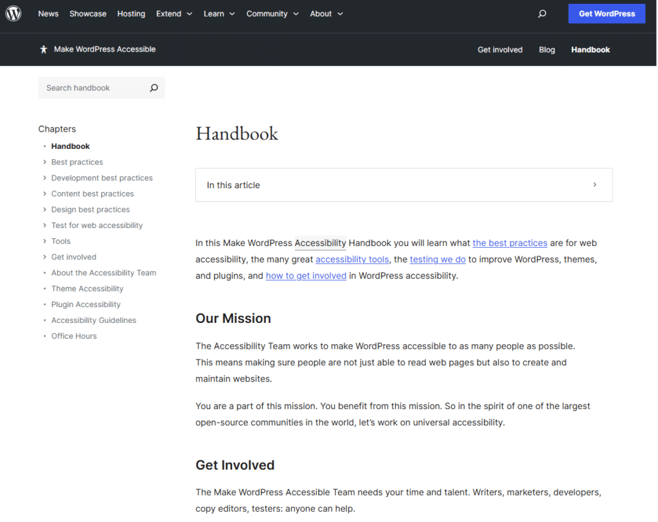658x522 pixels.
Task: Expand the About dropdown menu
Action: (x=326, y=14)
